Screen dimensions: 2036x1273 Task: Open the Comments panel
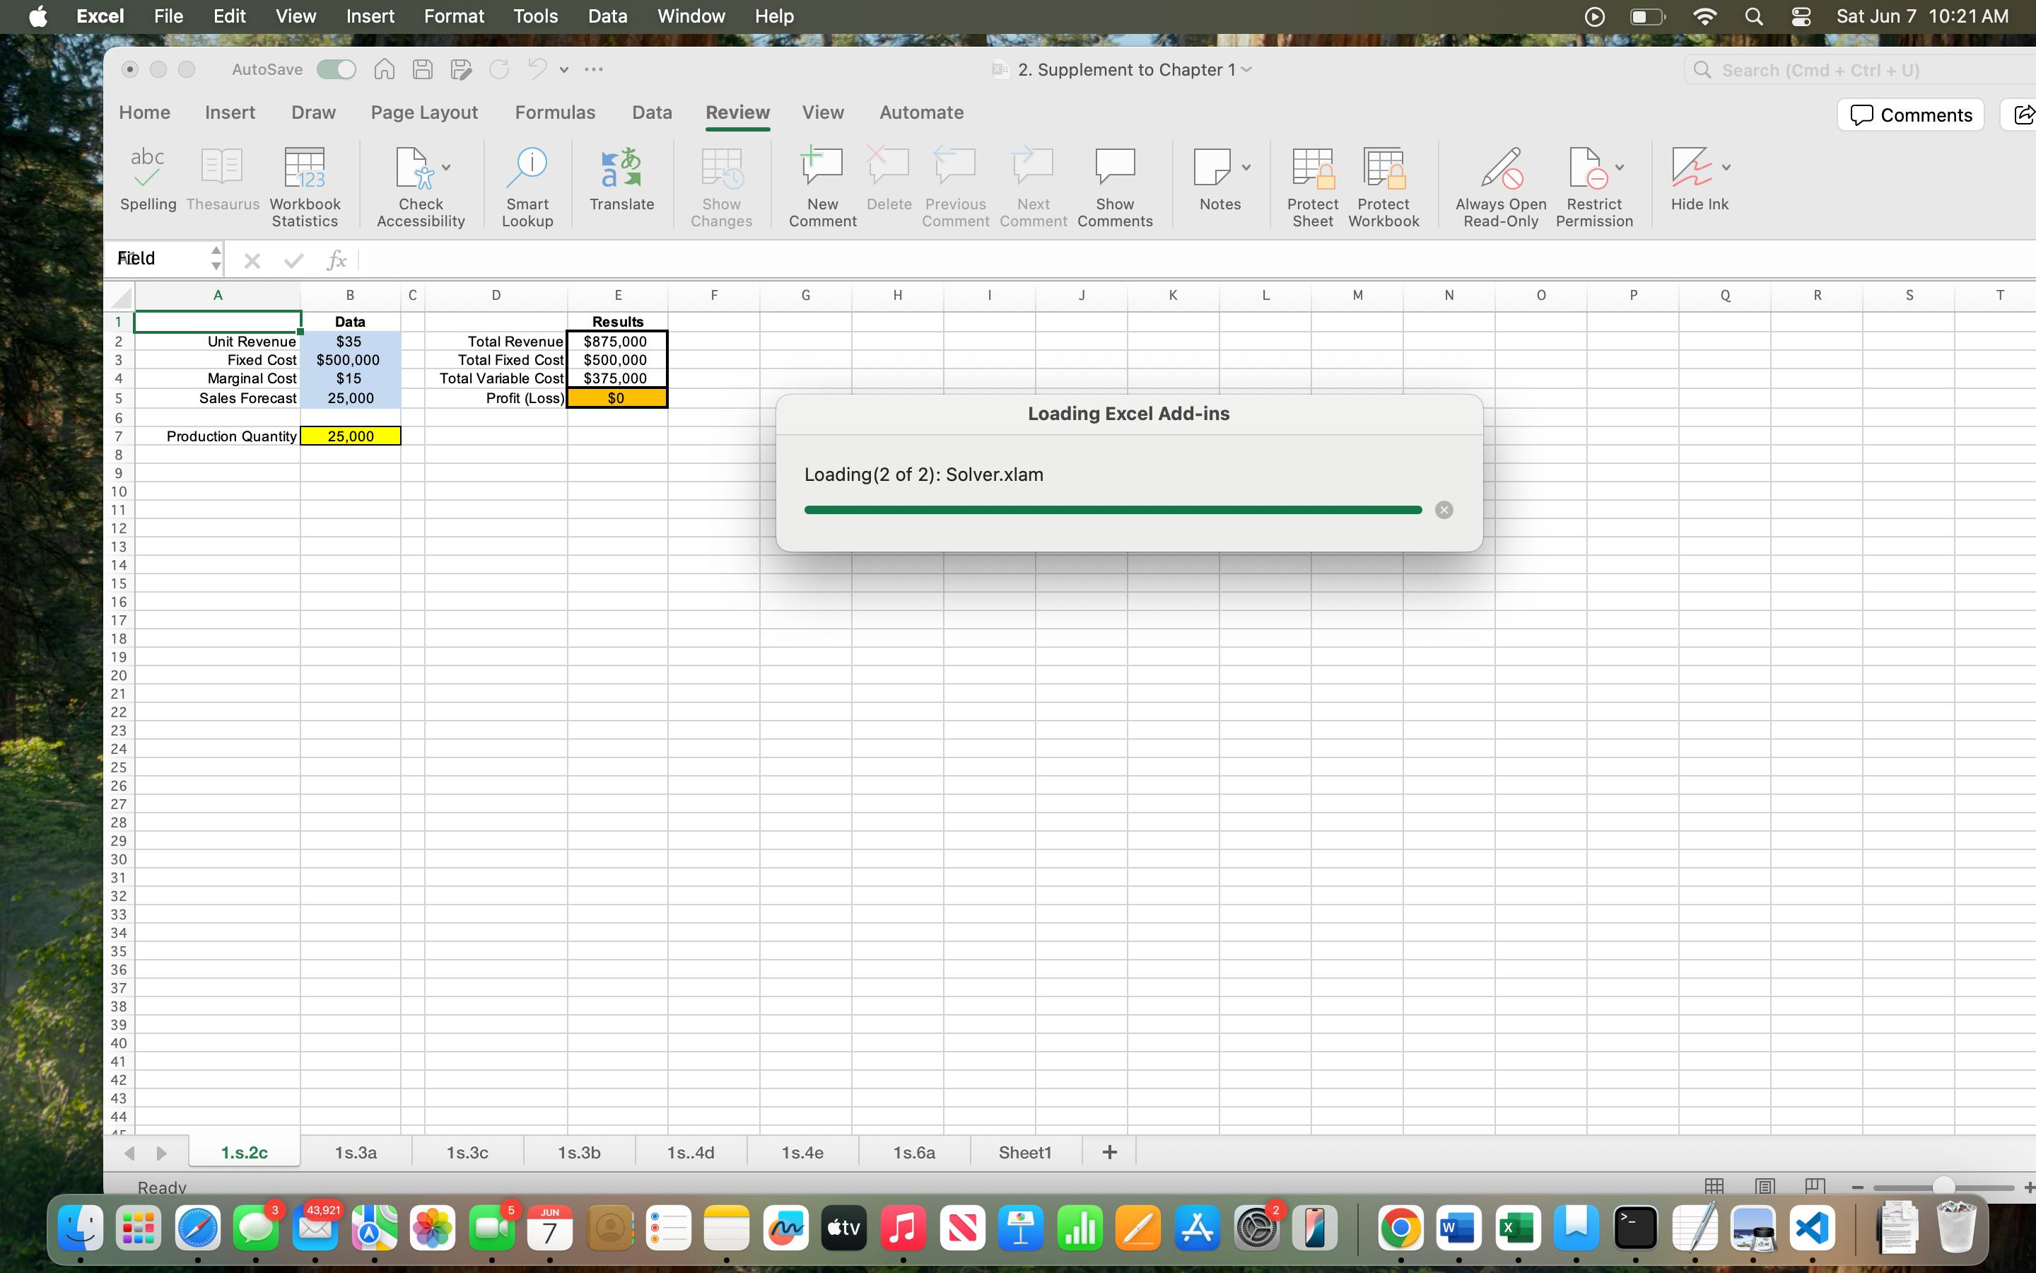[x=1909, y=115]
